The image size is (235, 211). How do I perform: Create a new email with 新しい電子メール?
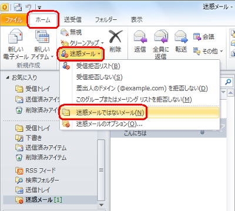(x=16, y=45)
